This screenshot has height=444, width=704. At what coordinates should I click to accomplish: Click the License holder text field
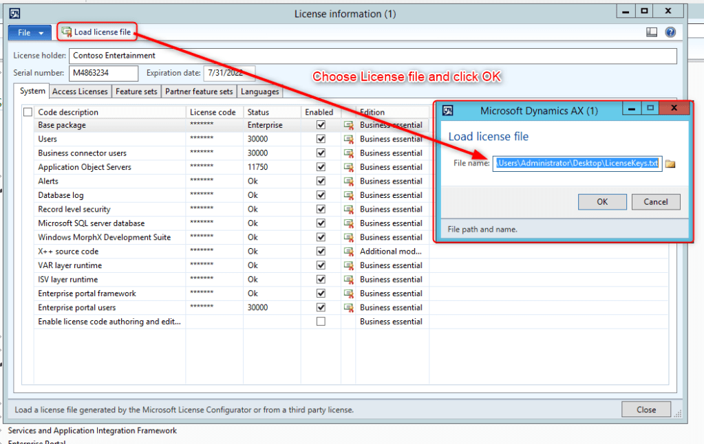click(x=372, y=56)
